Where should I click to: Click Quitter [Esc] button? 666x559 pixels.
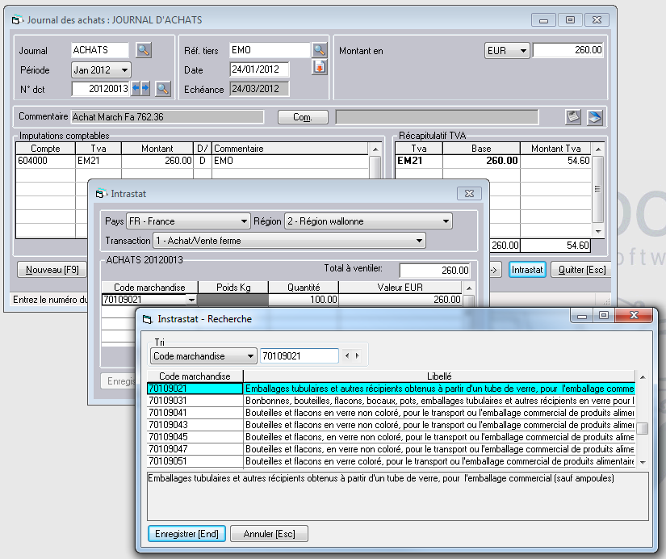coord(582,270)
